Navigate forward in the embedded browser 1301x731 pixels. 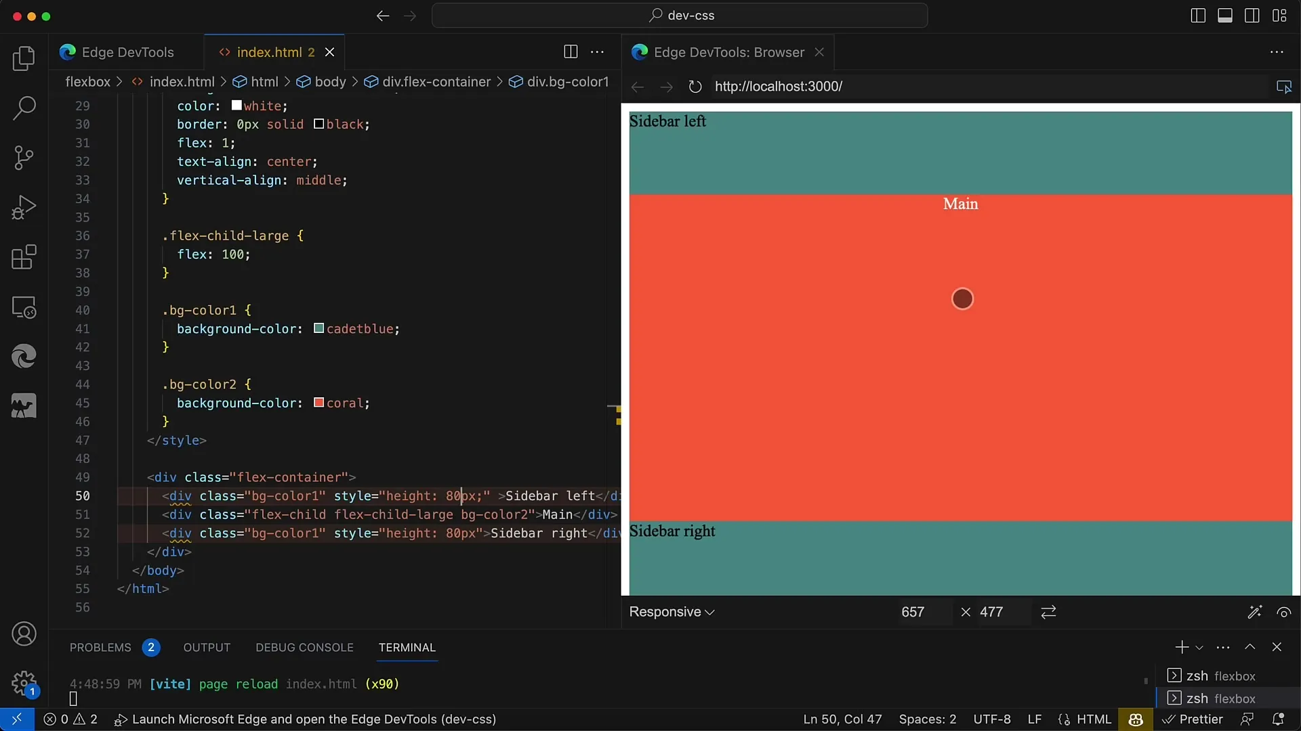coord(666,87)
